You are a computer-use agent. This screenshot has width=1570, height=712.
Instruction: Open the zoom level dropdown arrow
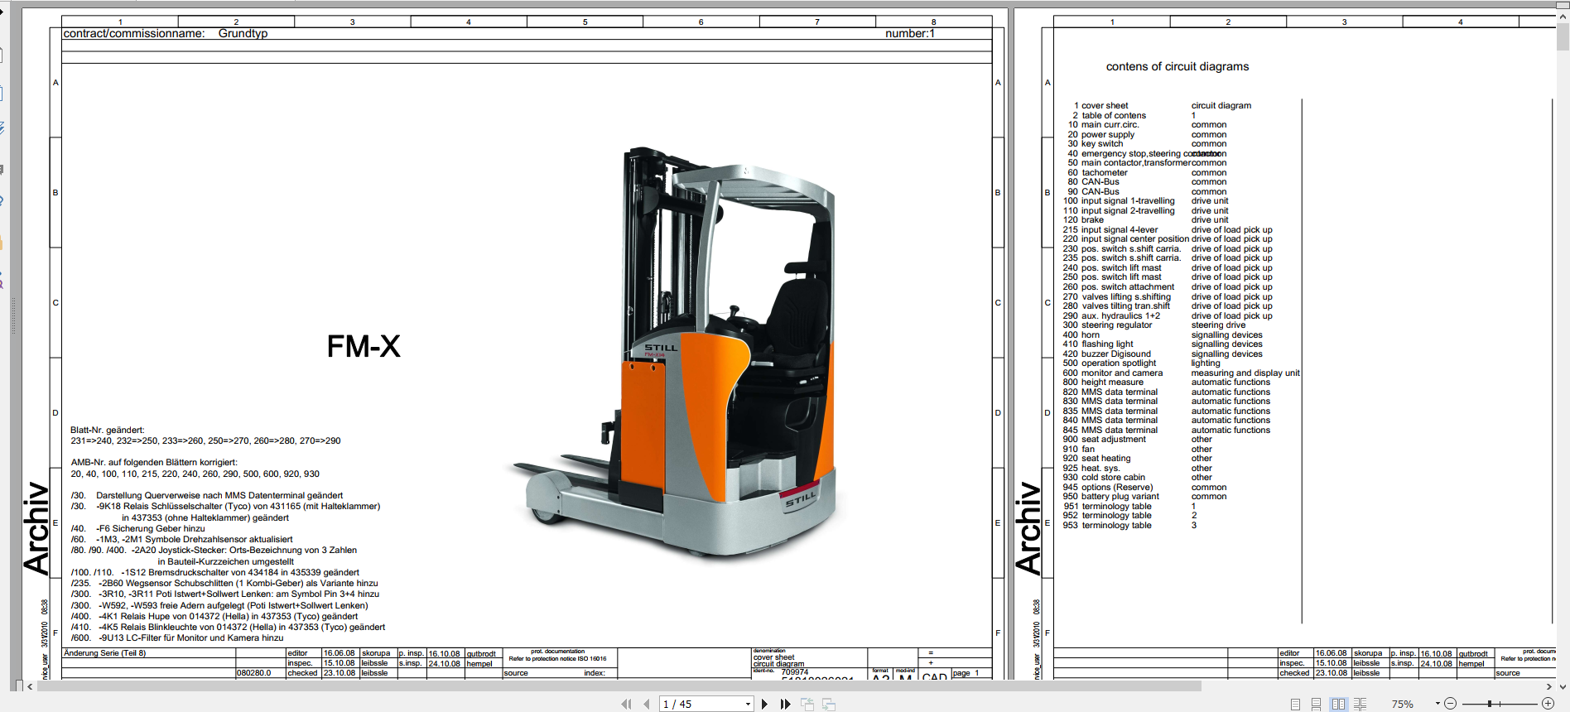1438,704
